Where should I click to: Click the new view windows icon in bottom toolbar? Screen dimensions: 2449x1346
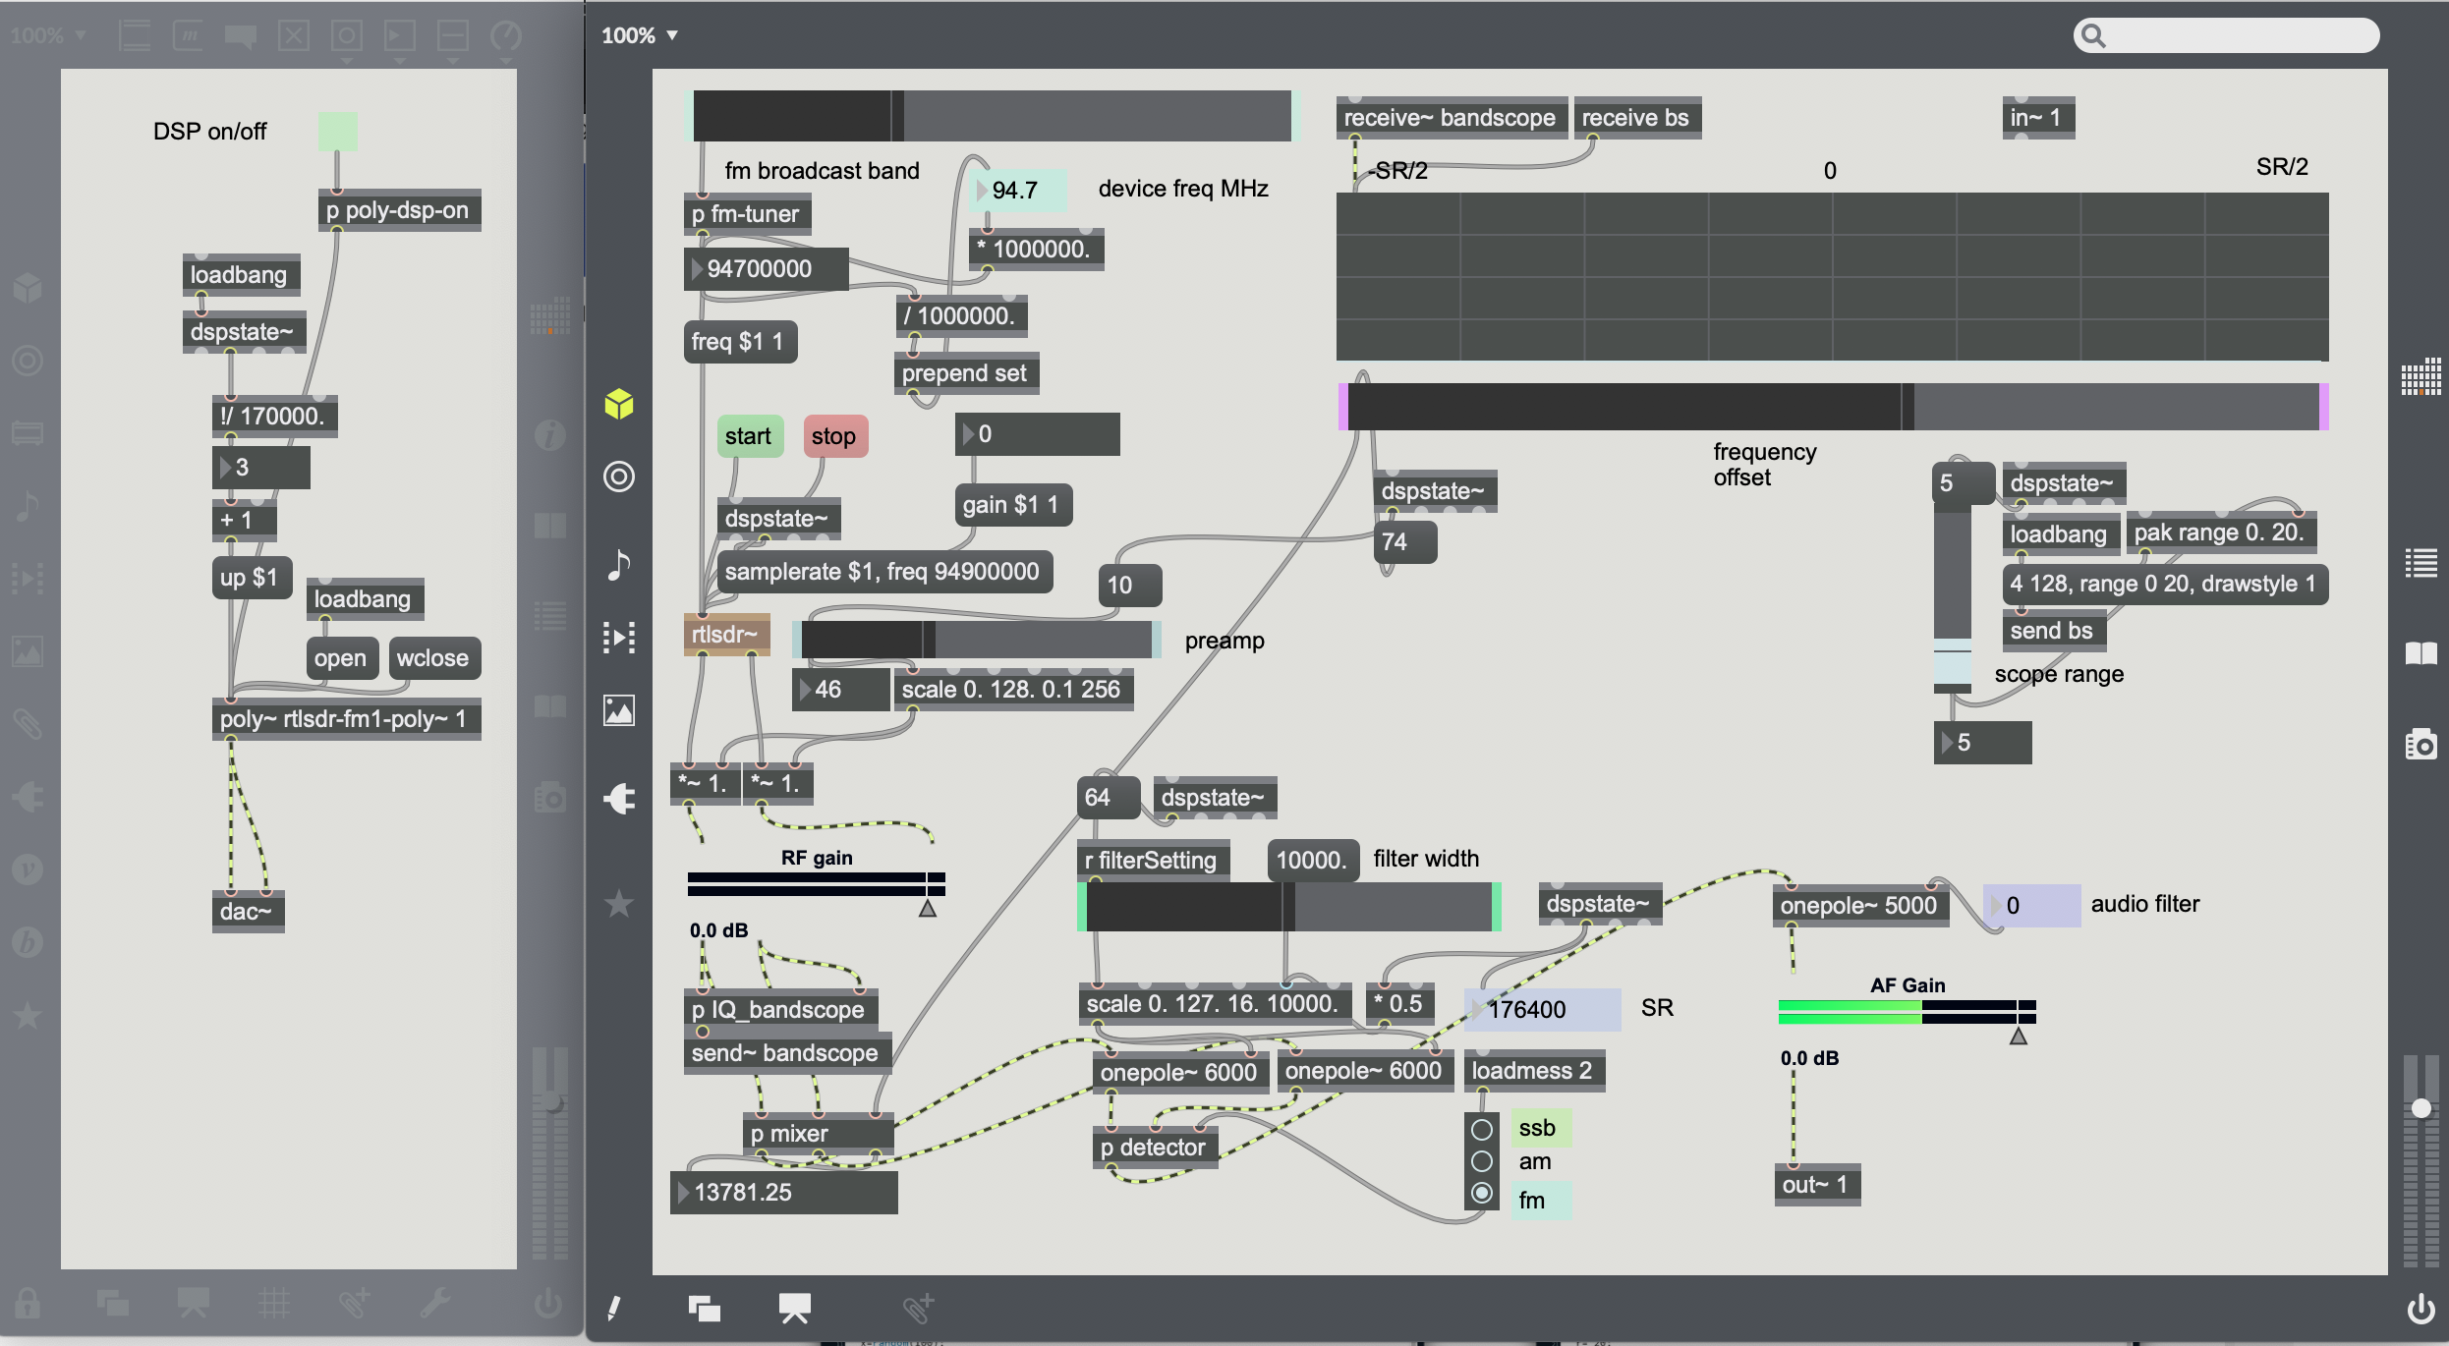click(x=705, y=1309)
